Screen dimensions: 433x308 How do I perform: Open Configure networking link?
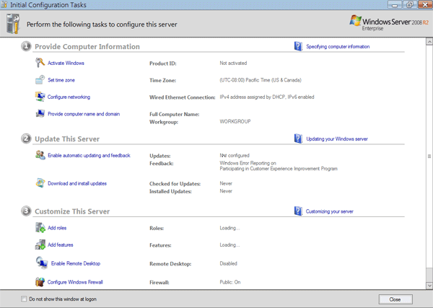pyautogui.click(x=69, y=97)
